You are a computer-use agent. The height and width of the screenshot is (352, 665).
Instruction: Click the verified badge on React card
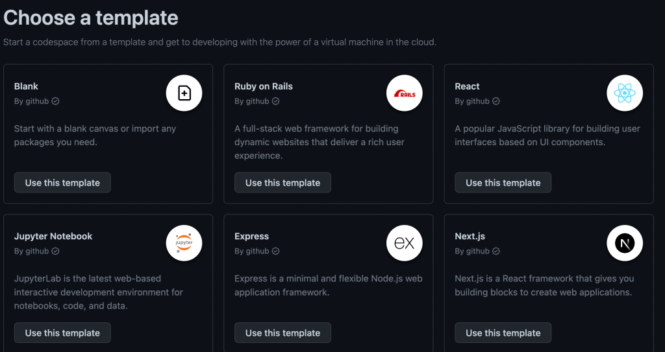[496, 101]
